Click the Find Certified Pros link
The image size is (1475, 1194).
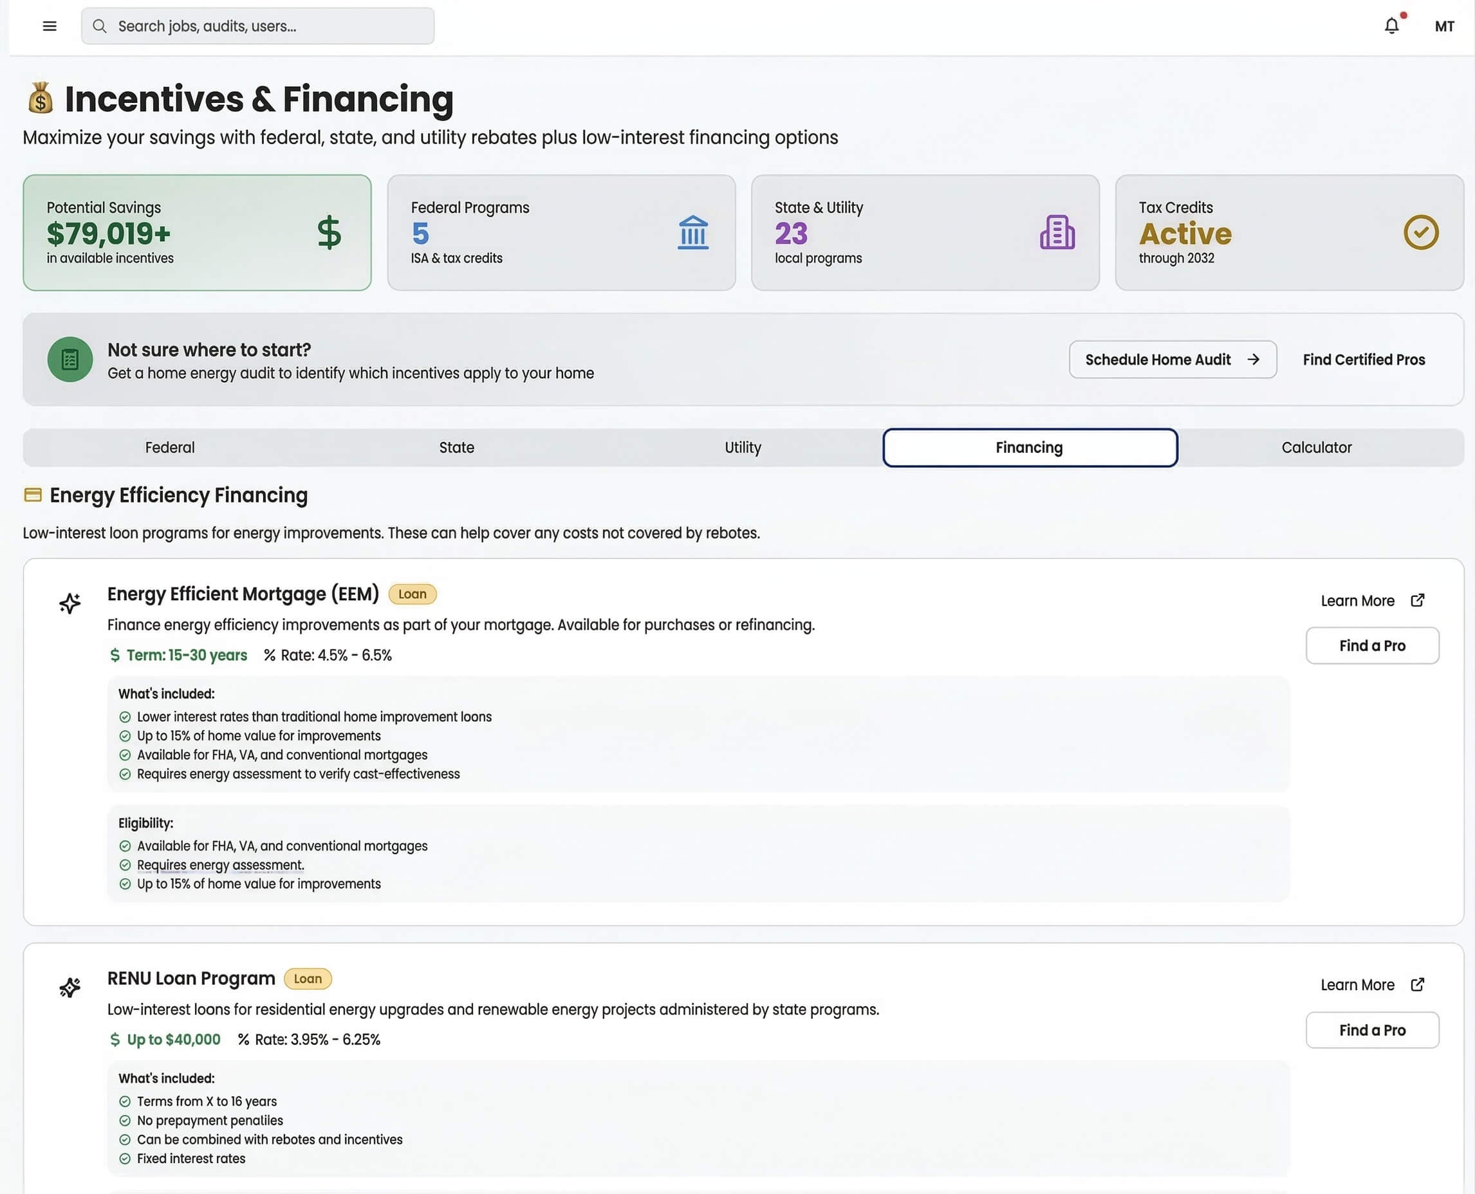[x=1364, y=360]
